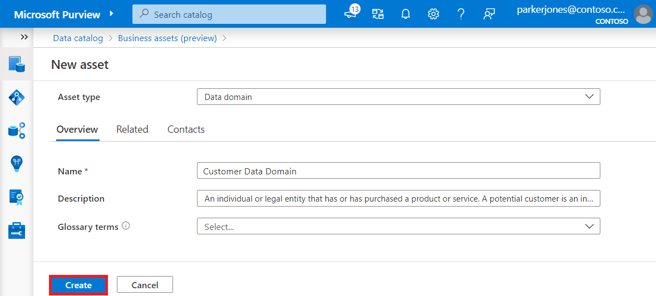This screenshot has height=296, width=656.
Task: Open the announcements icon with 13 badge
Action: (x=351, y=14)
